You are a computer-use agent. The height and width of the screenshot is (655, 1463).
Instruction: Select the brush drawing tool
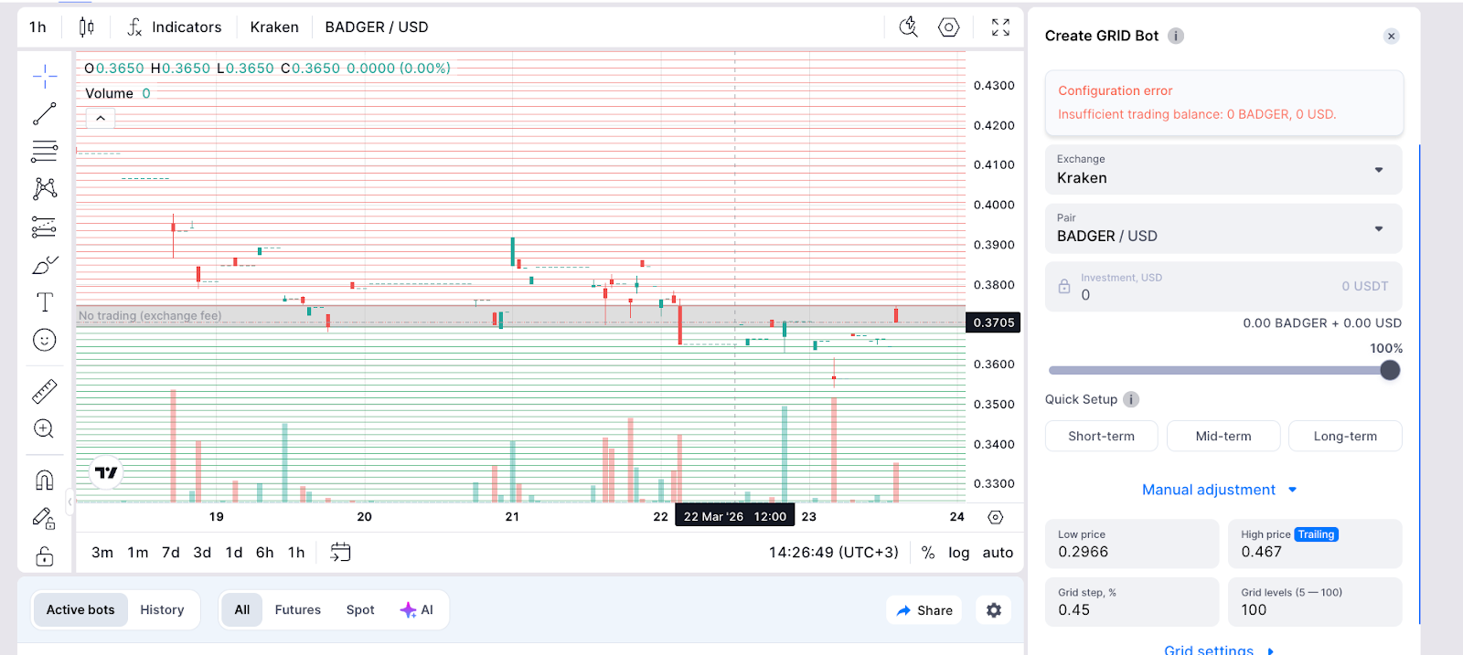(x=45, y=265)
